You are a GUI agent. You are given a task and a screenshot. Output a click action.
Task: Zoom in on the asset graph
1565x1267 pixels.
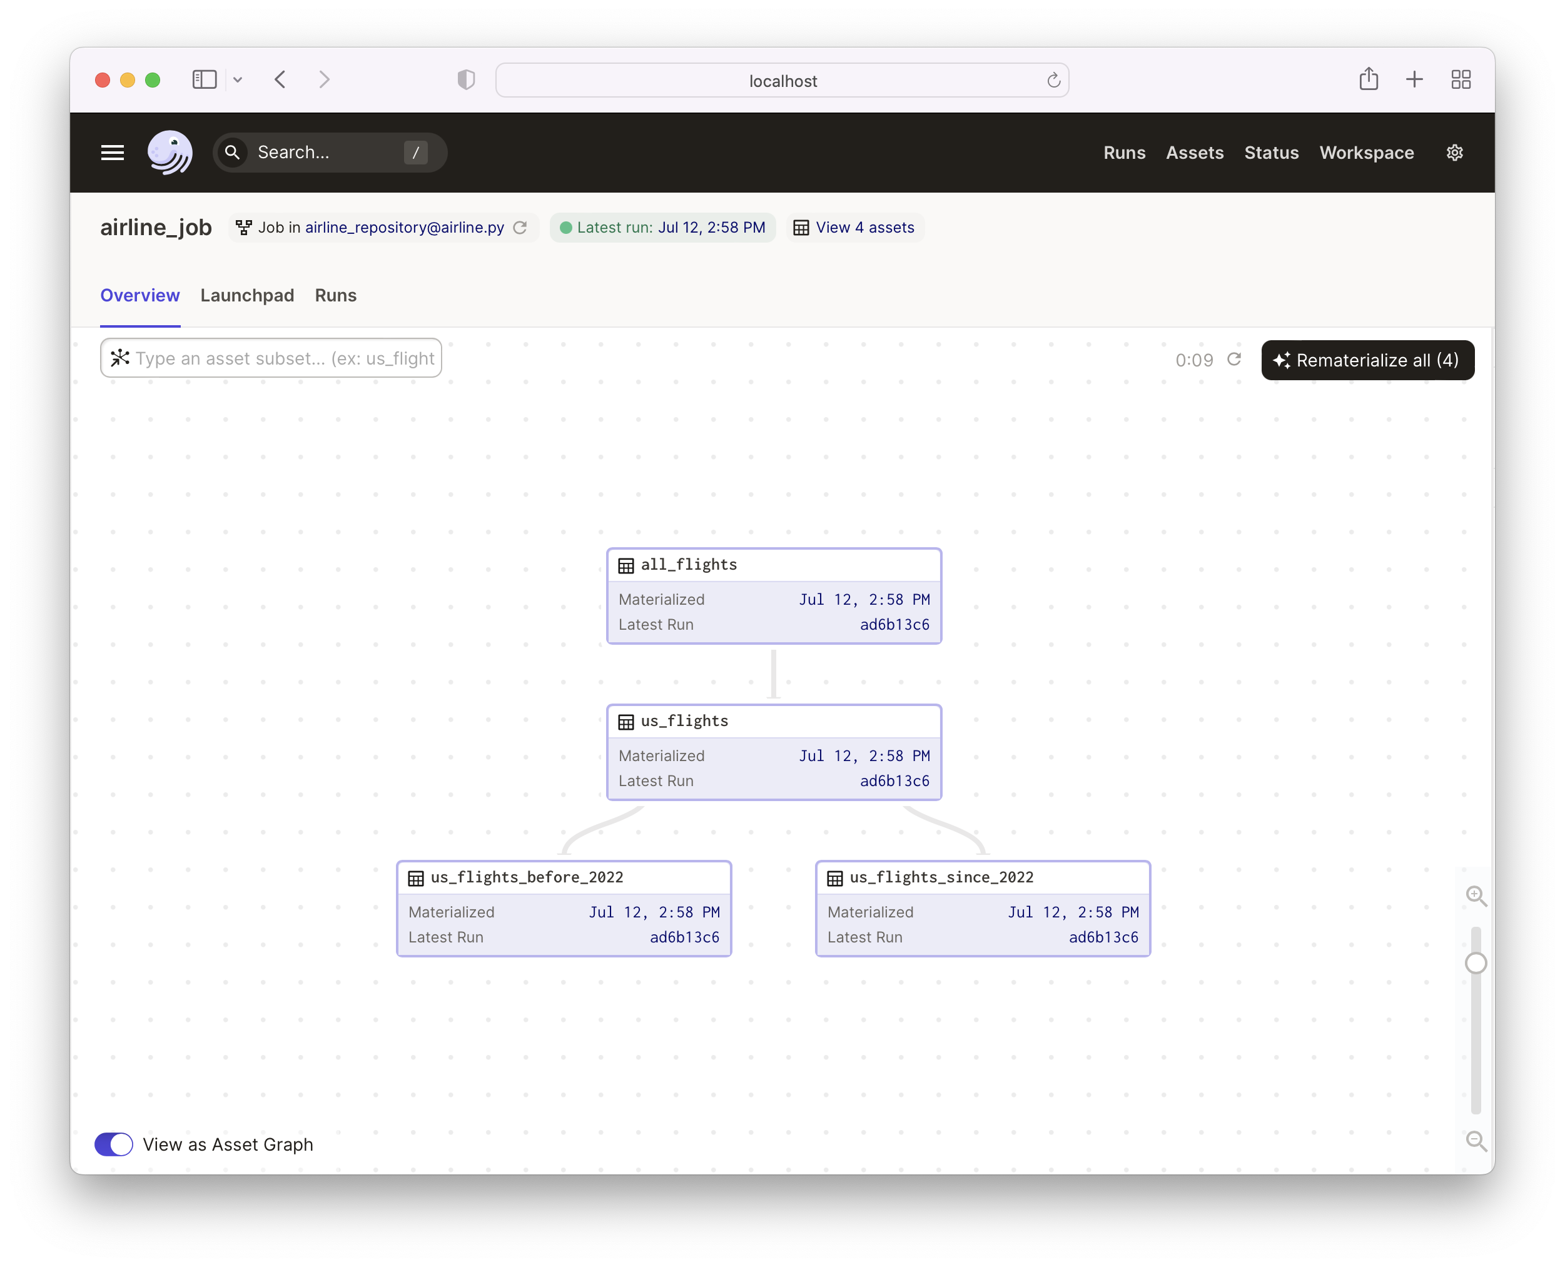click(1476, 896)
